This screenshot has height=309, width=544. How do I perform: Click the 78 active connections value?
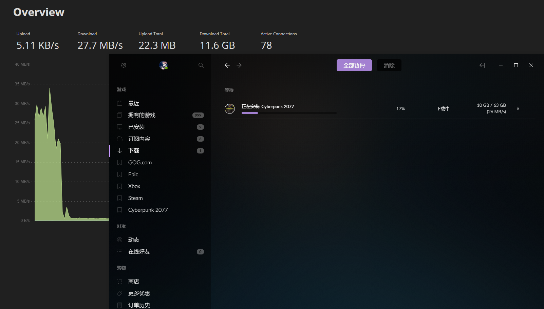coord(266,45)
